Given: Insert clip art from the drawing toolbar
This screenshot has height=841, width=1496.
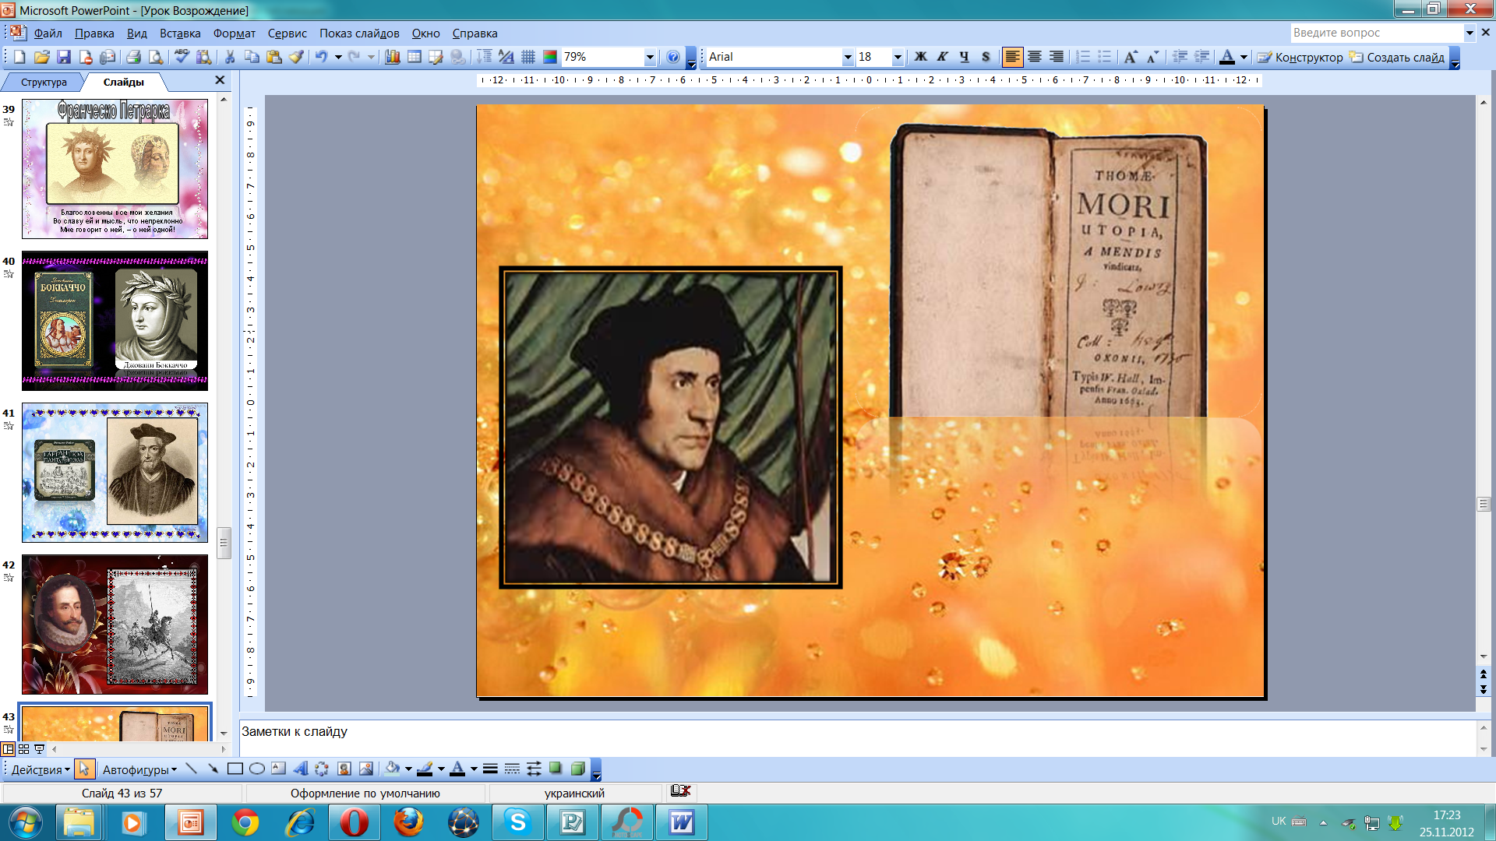Looking at the screenshot, I should pyautogui.click(x=344, y=769).
